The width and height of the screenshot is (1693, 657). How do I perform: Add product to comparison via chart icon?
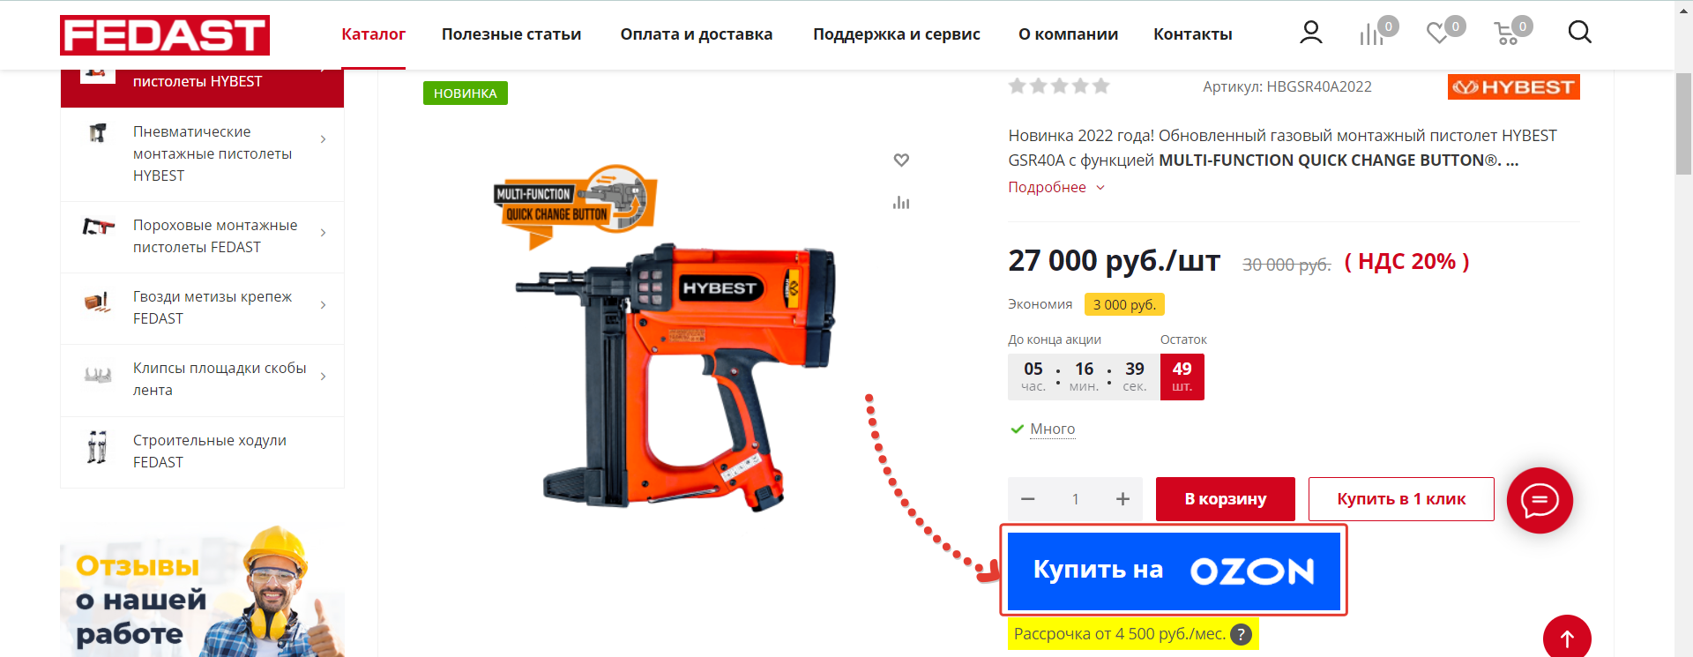coord(901,203)
